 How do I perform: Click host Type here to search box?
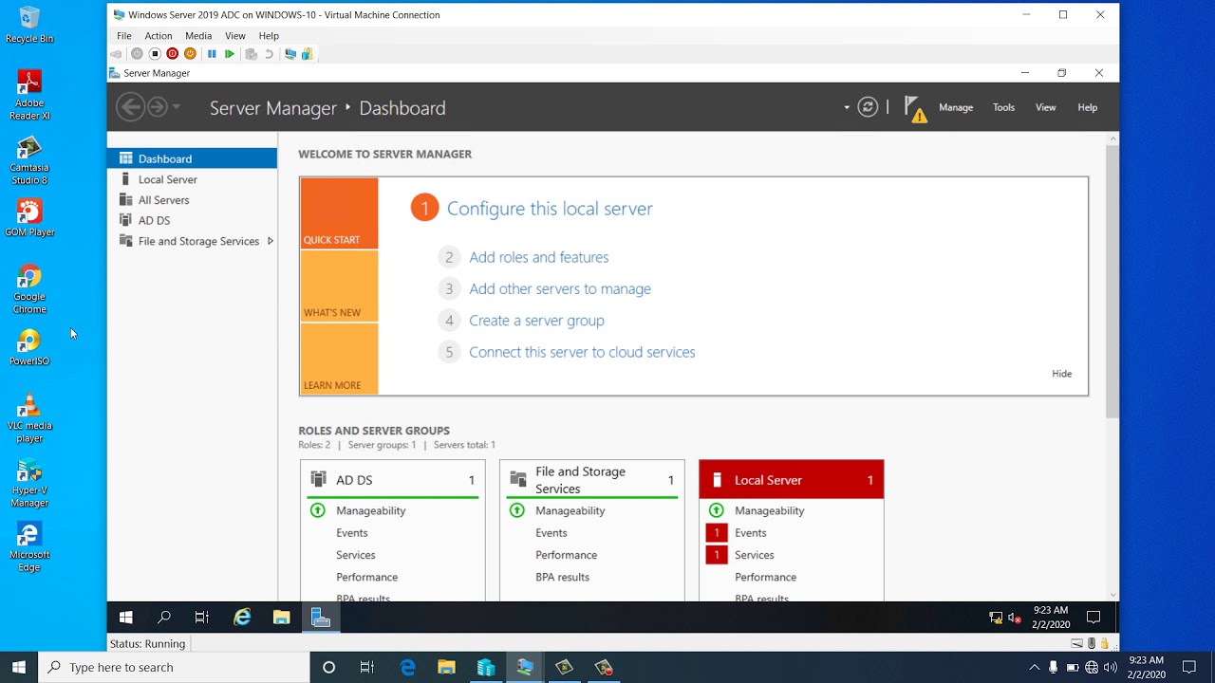174,667
